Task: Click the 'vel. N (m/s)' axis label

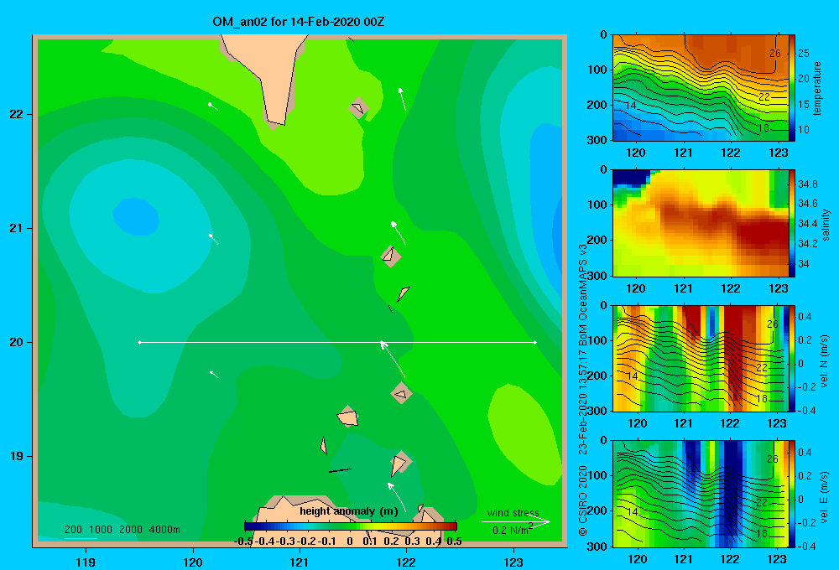Action: pos(825,361)
